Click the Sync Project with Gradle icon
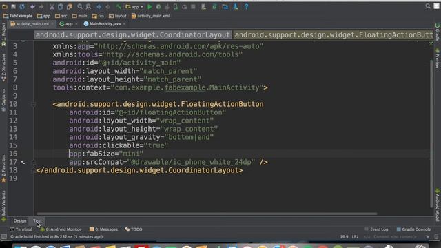 [214, 6]
